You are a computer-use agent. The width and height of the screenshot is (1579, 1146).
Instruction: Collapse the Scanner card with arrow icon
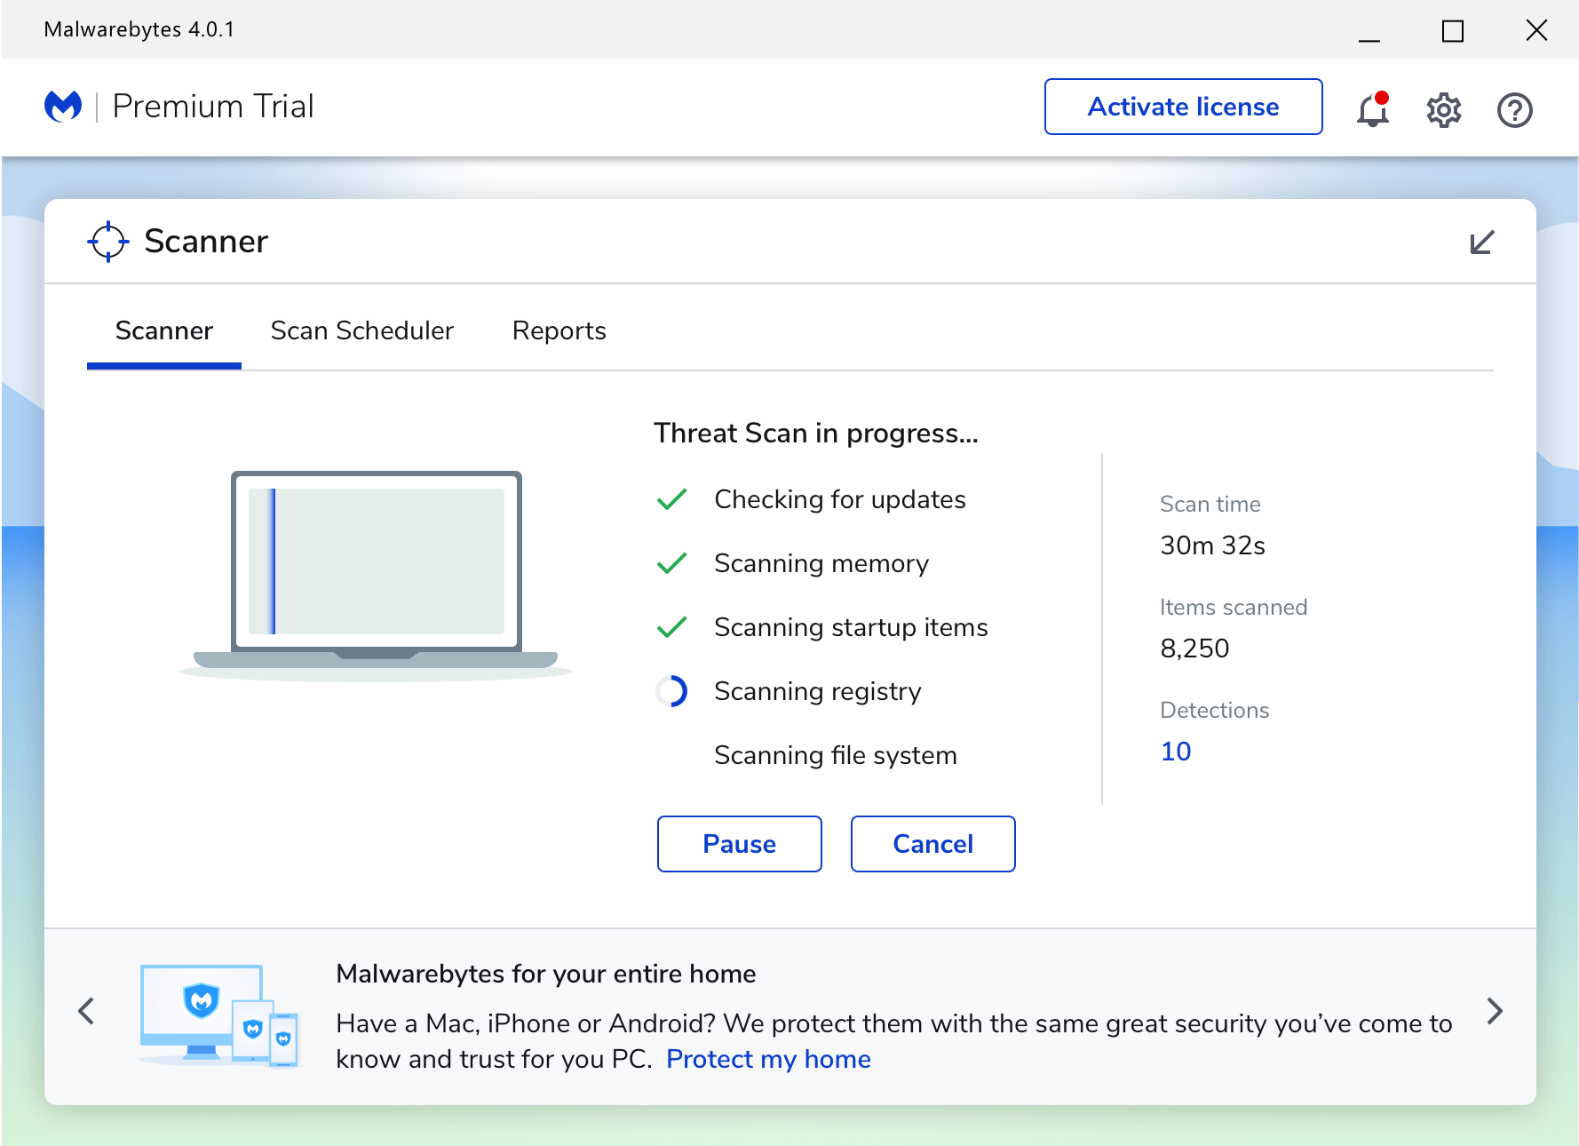[1482, 242]
